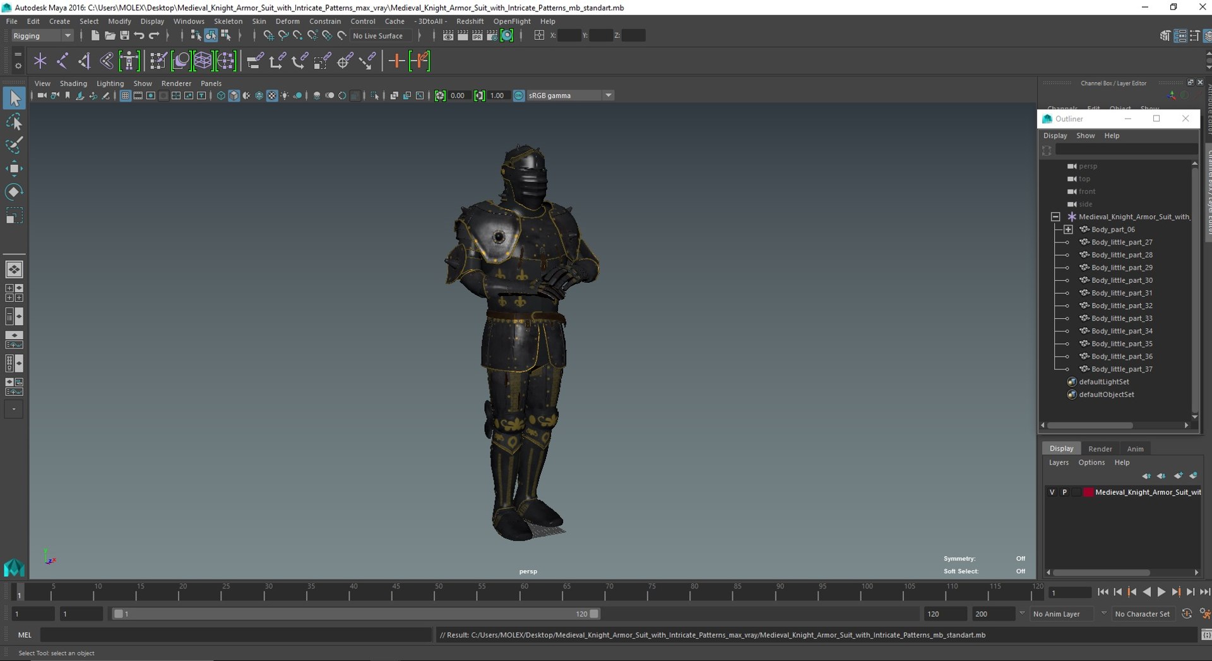The image size is (1212, 661).
Task: Switch to the Anim layer tab
Action: pyautogui.click(x=1135, y=448)
